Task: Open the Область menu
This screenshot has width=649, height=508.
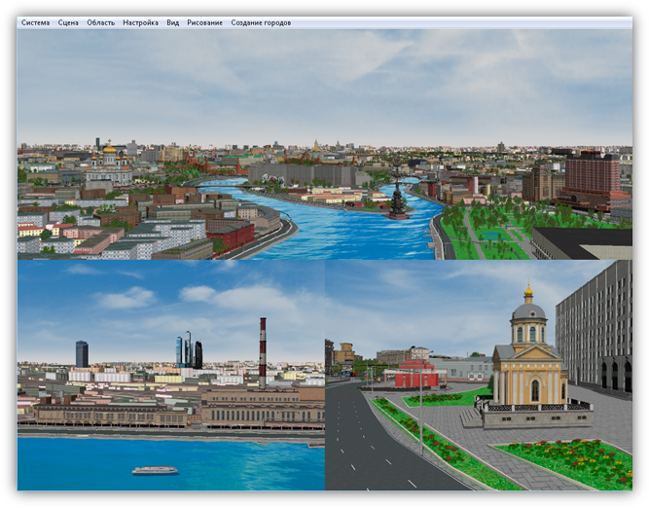Action: [x=100, y=22]
